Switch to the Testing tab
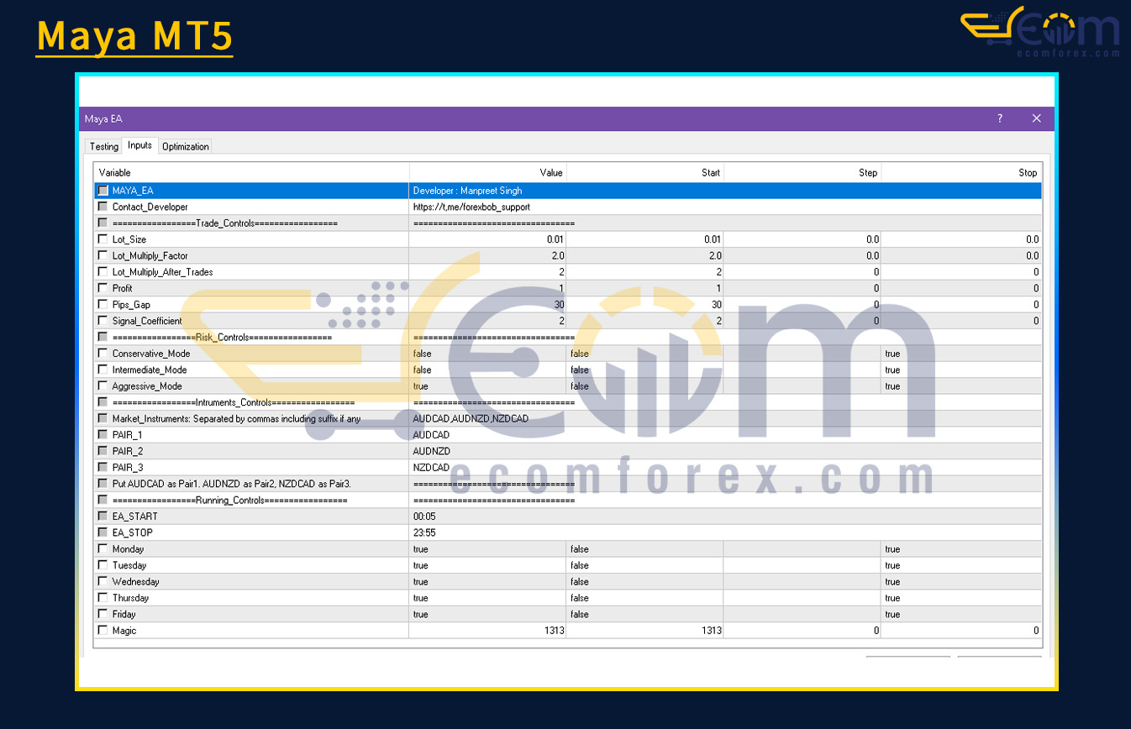Viewport: 1131px width, 729px height. click(104, 146)
